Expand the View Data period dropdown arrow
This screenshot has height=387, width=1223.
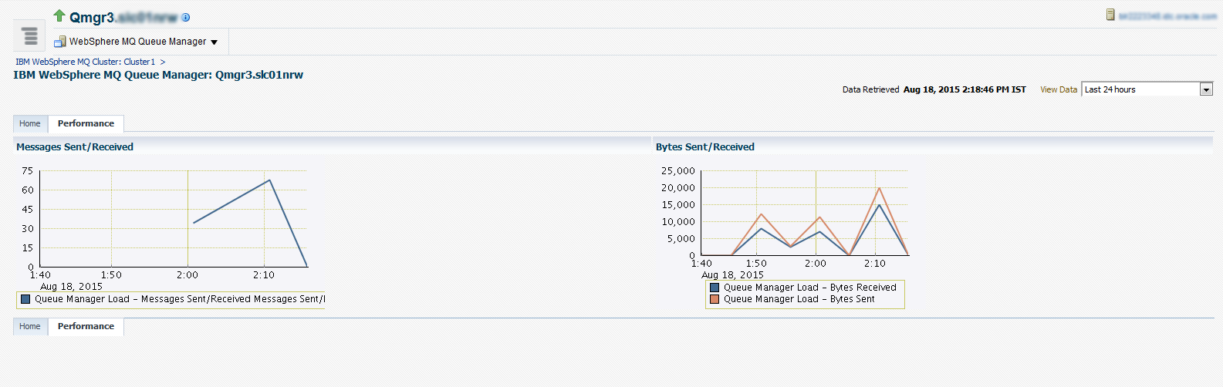click(1207, 89)
